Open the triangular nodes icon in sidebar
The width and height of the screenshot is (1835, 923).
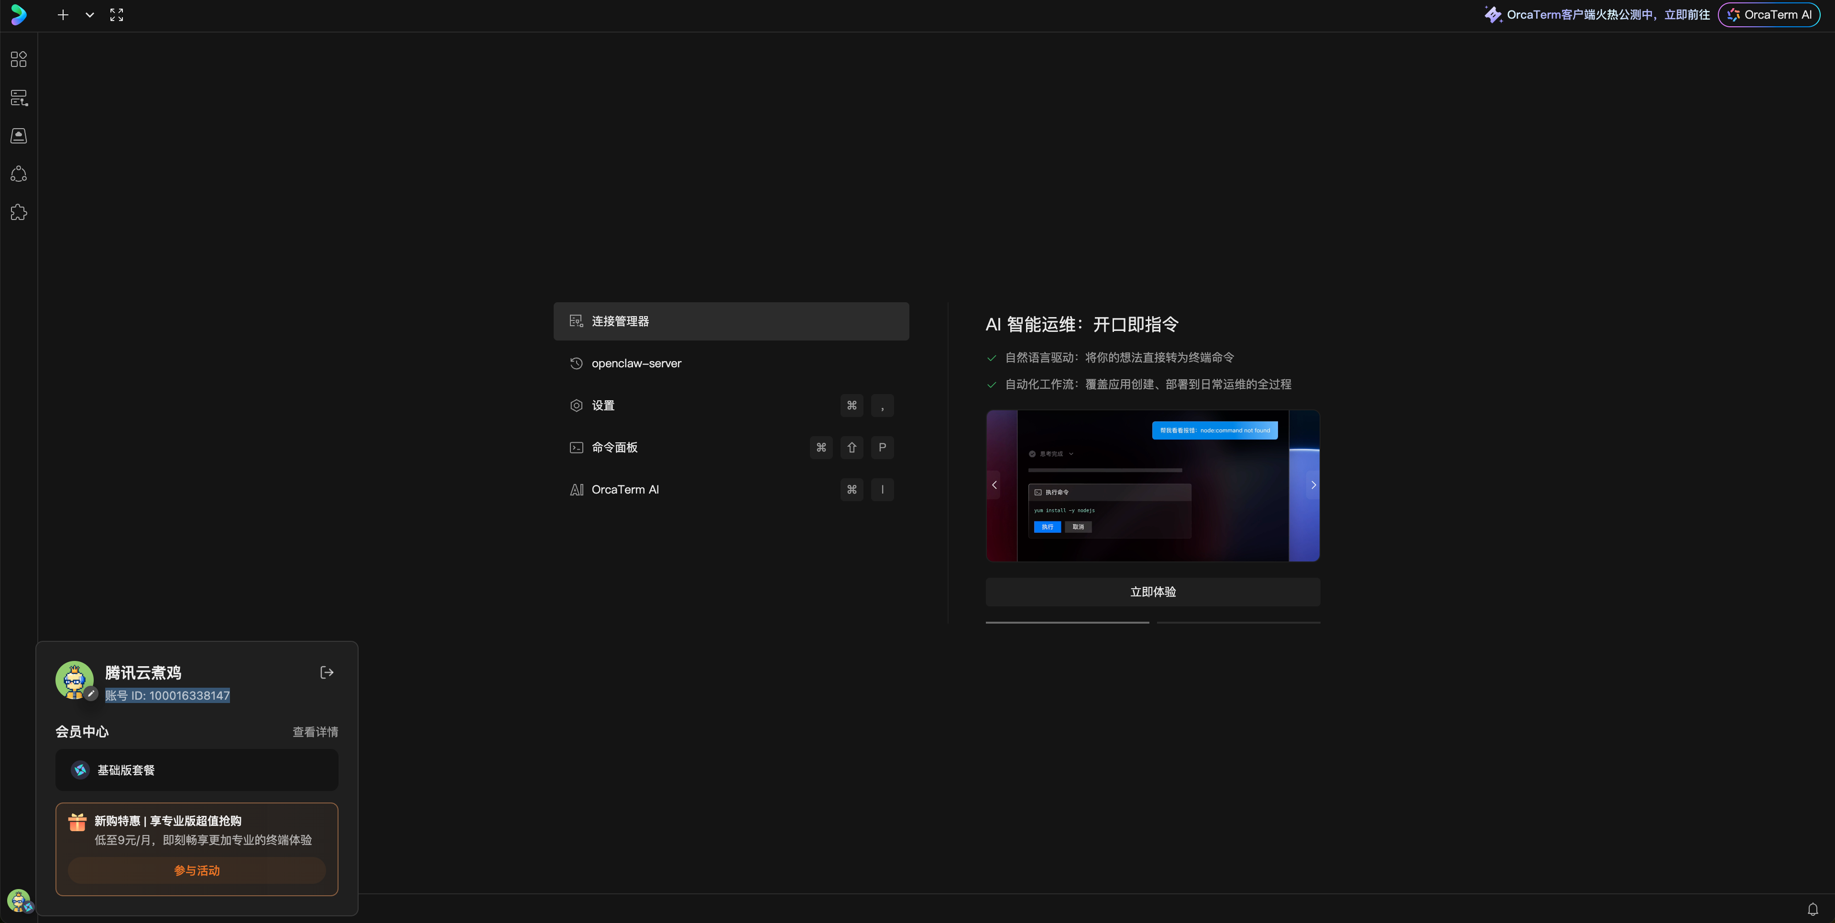tap(19, 174)
